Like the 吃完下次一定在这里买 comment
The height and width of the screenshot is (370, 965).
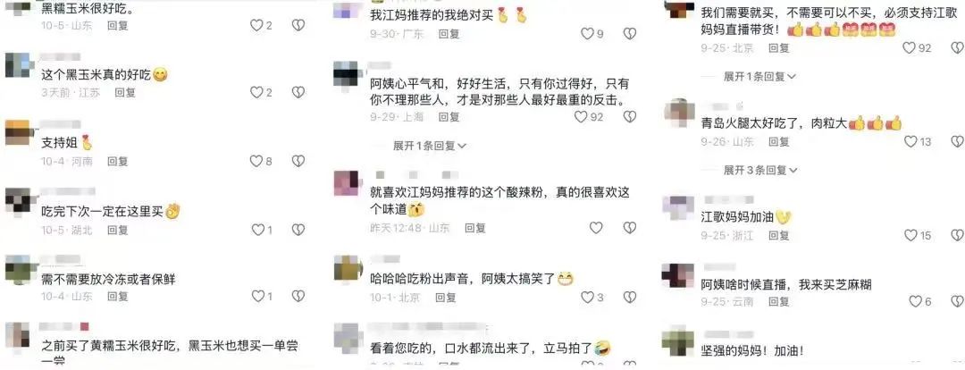(x=258, y=230)
